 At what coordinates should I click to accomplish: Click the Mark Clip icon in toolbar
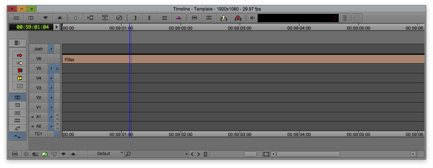(x=164, y=18)
